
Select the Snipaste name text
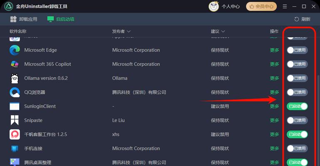pos(33,120)
